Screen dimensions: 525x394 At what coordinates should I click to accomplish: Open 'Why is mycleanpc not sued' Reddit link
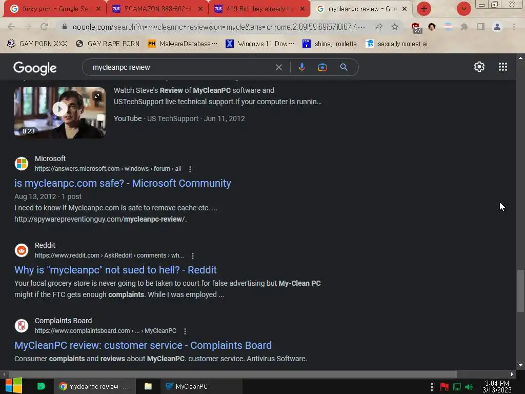115,270
